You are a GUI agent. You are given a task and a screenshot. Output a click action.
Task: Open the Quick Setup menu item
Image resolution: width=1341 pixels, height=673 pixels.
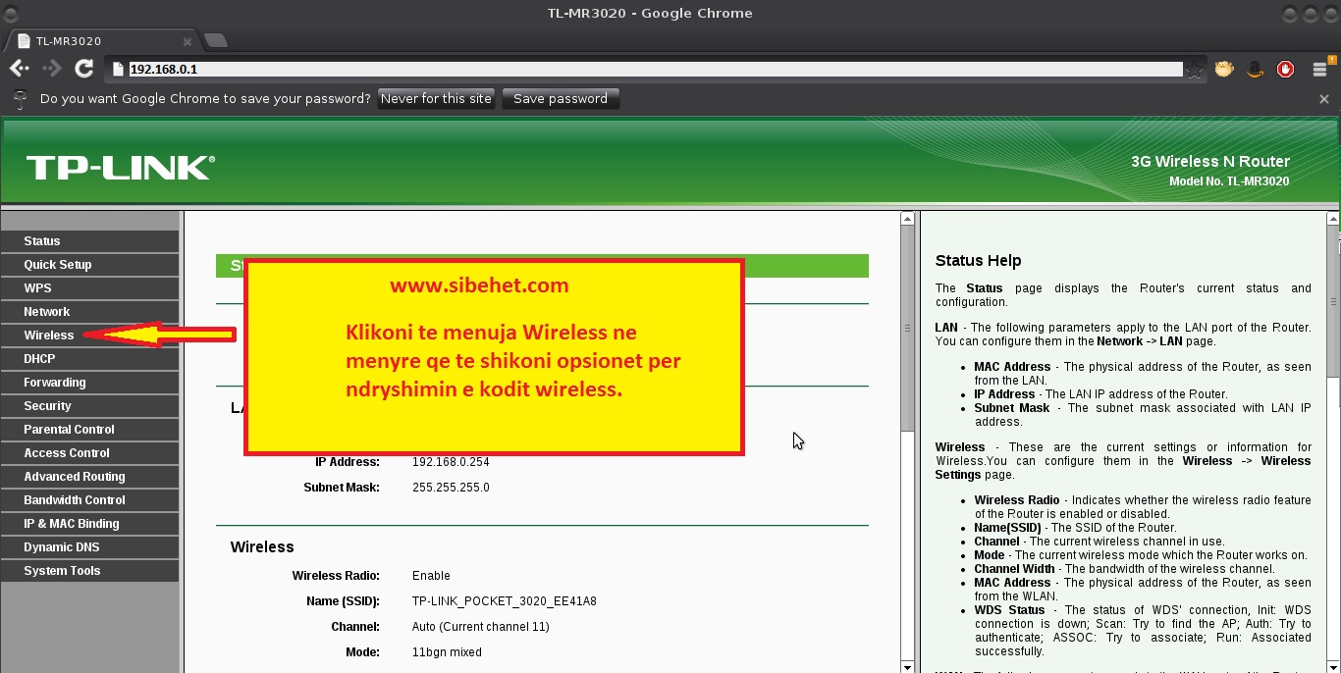tap(58, 265)
